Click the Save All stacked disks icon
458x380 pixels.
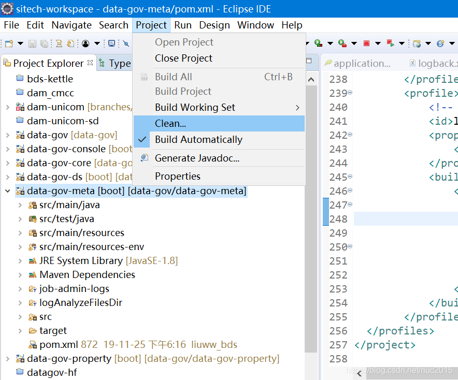pos(45,44)
